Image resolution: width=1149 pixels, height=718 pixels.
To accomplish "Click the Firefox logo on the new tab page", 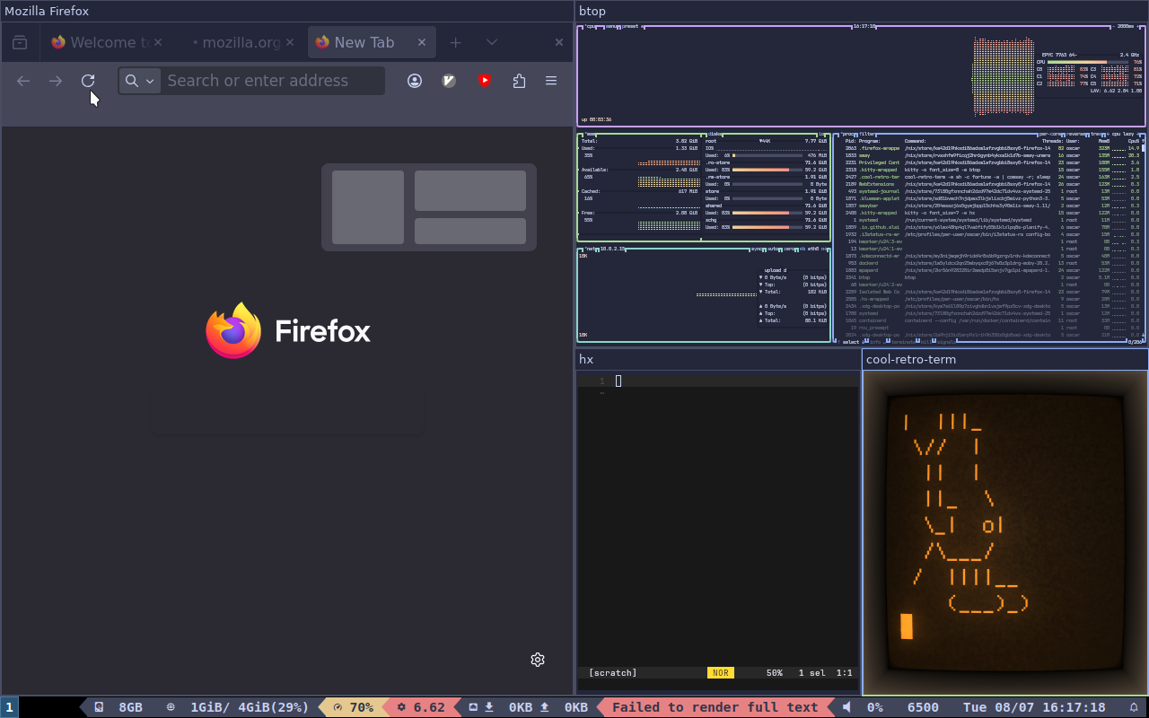I will pyautogui.click(x=288, y=330).
